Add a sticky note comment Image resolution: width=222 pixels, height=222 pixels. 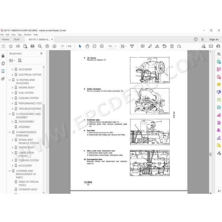[143, 46]
